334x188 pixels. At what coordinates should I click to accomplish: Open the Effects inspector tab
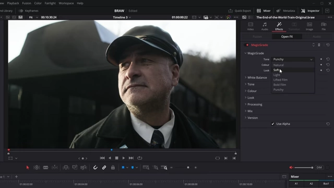[279, 27]
